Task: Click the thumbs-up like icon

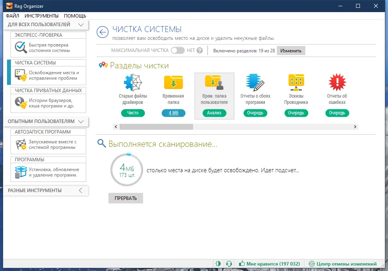Action: coord(242,263)
